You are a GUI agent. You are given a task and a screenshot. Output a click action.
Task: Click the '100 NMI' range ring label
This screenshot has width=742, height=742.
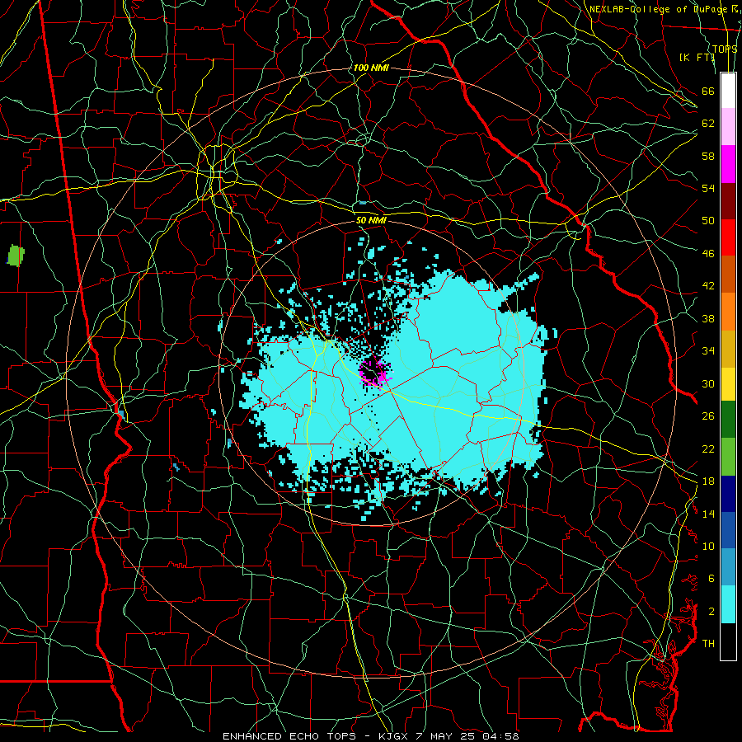tap(371, 68)
